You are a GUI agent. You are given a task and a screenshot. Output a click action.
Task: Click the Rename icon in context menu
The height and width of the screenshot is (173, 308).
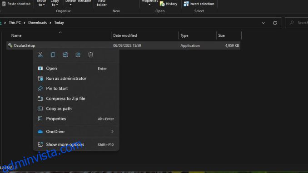pos(65,55)
